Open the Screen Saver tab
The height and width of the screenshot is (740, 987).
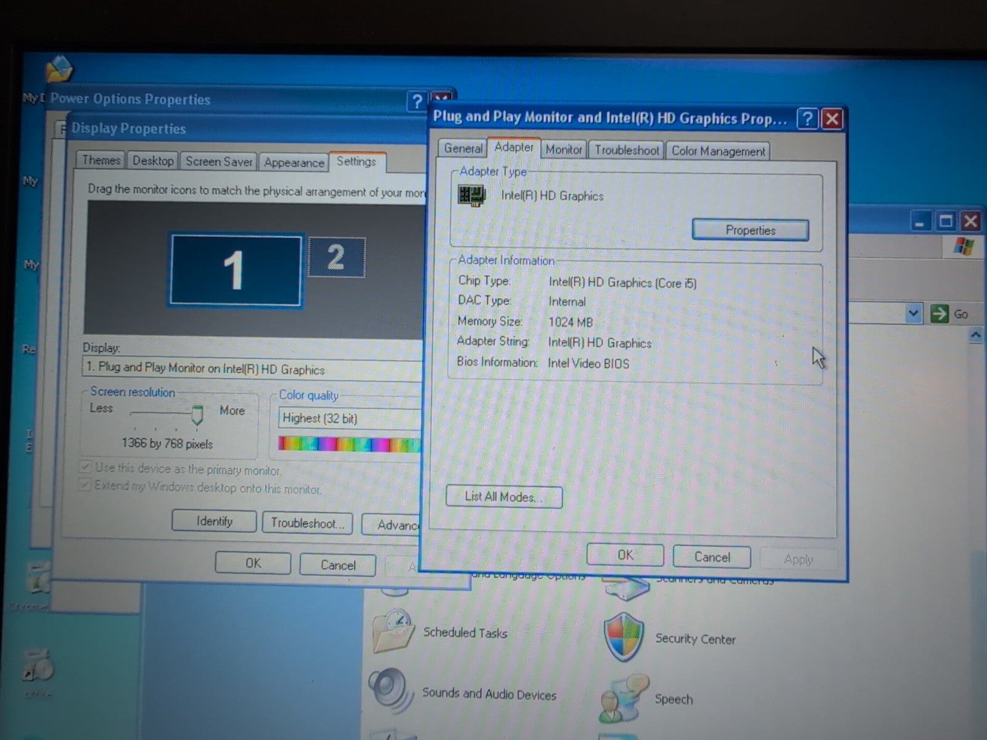[x=219, y=162]
